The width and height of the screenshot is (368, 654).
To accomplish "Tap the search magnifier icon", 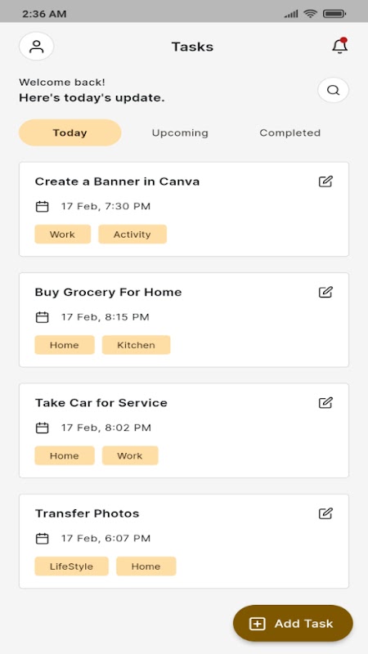I will [333, 90].
